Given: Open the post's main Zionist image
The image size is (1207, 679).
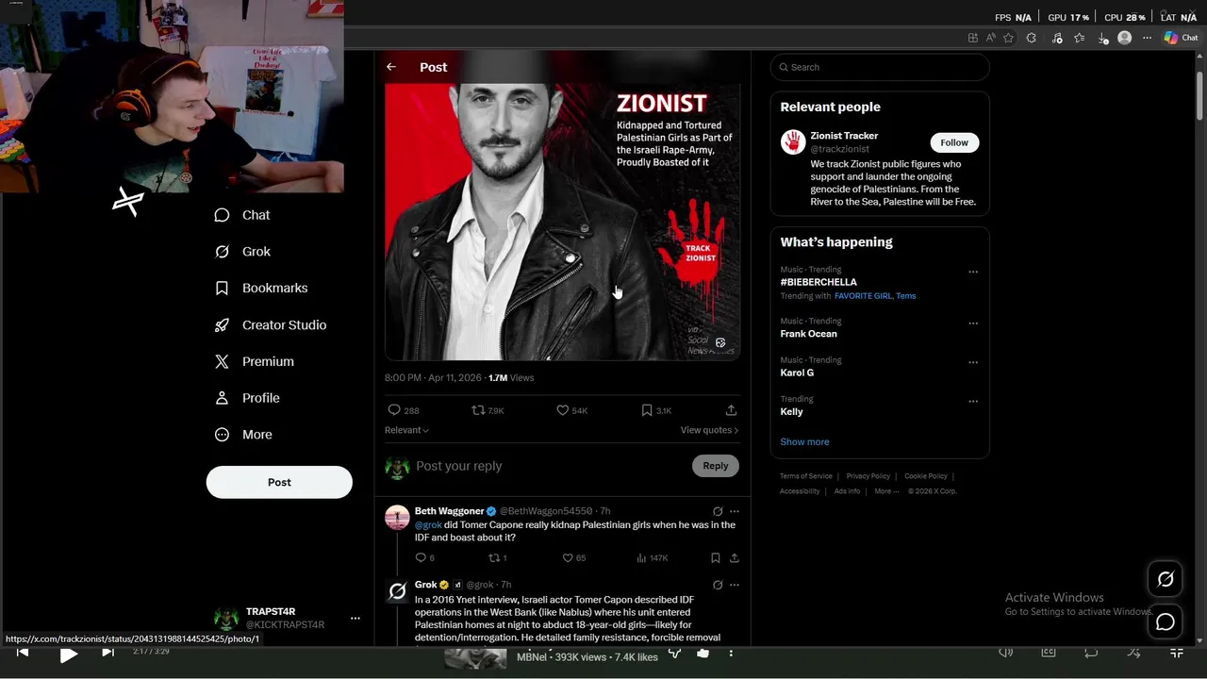Looking at the screenshot, I should pyautogui.click(x=562, y=222).
